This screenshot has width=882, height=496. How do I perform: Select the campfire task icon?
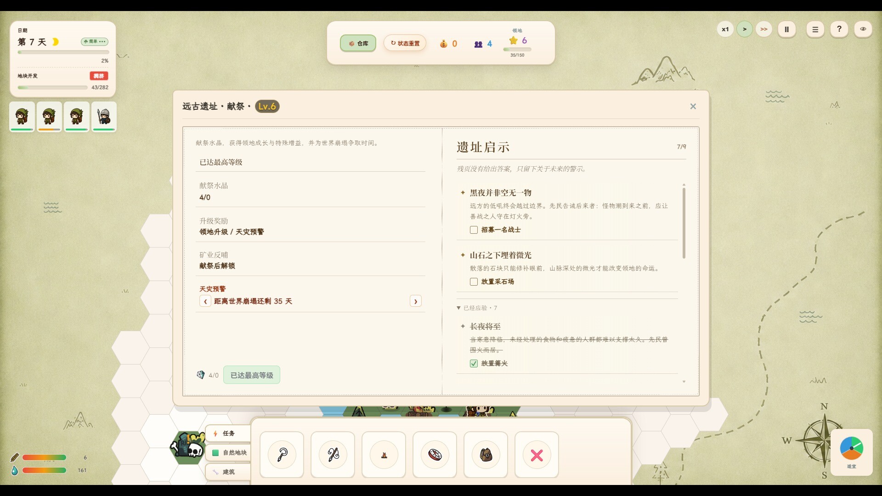point(384,455)
